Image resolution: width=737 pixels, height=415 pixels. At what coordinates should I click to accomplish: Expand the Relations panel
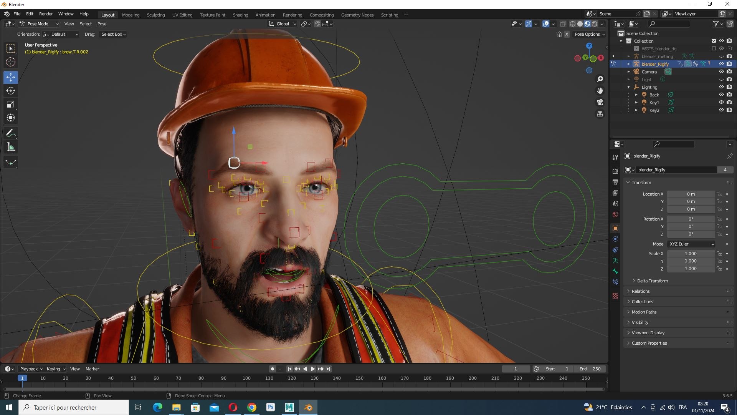point(641,291)
